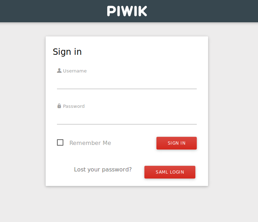
Task: Click the Username label text
Action: (75, 71)
